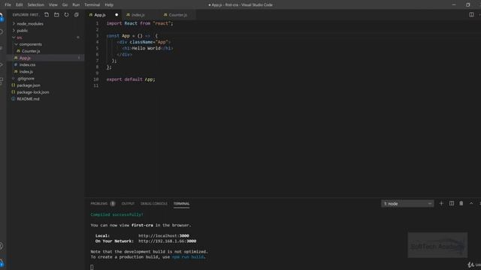This screenshot has width=481, height=270.
Task: Collapse all folders in Explorer
Action: click(77, 15)
